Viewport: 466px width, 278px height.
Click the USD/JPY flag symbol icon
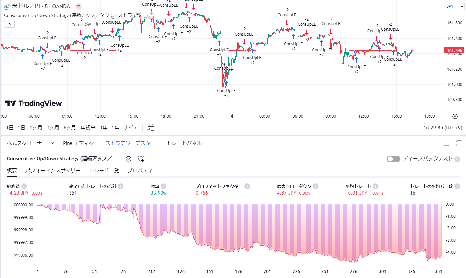tap(6, 6)
